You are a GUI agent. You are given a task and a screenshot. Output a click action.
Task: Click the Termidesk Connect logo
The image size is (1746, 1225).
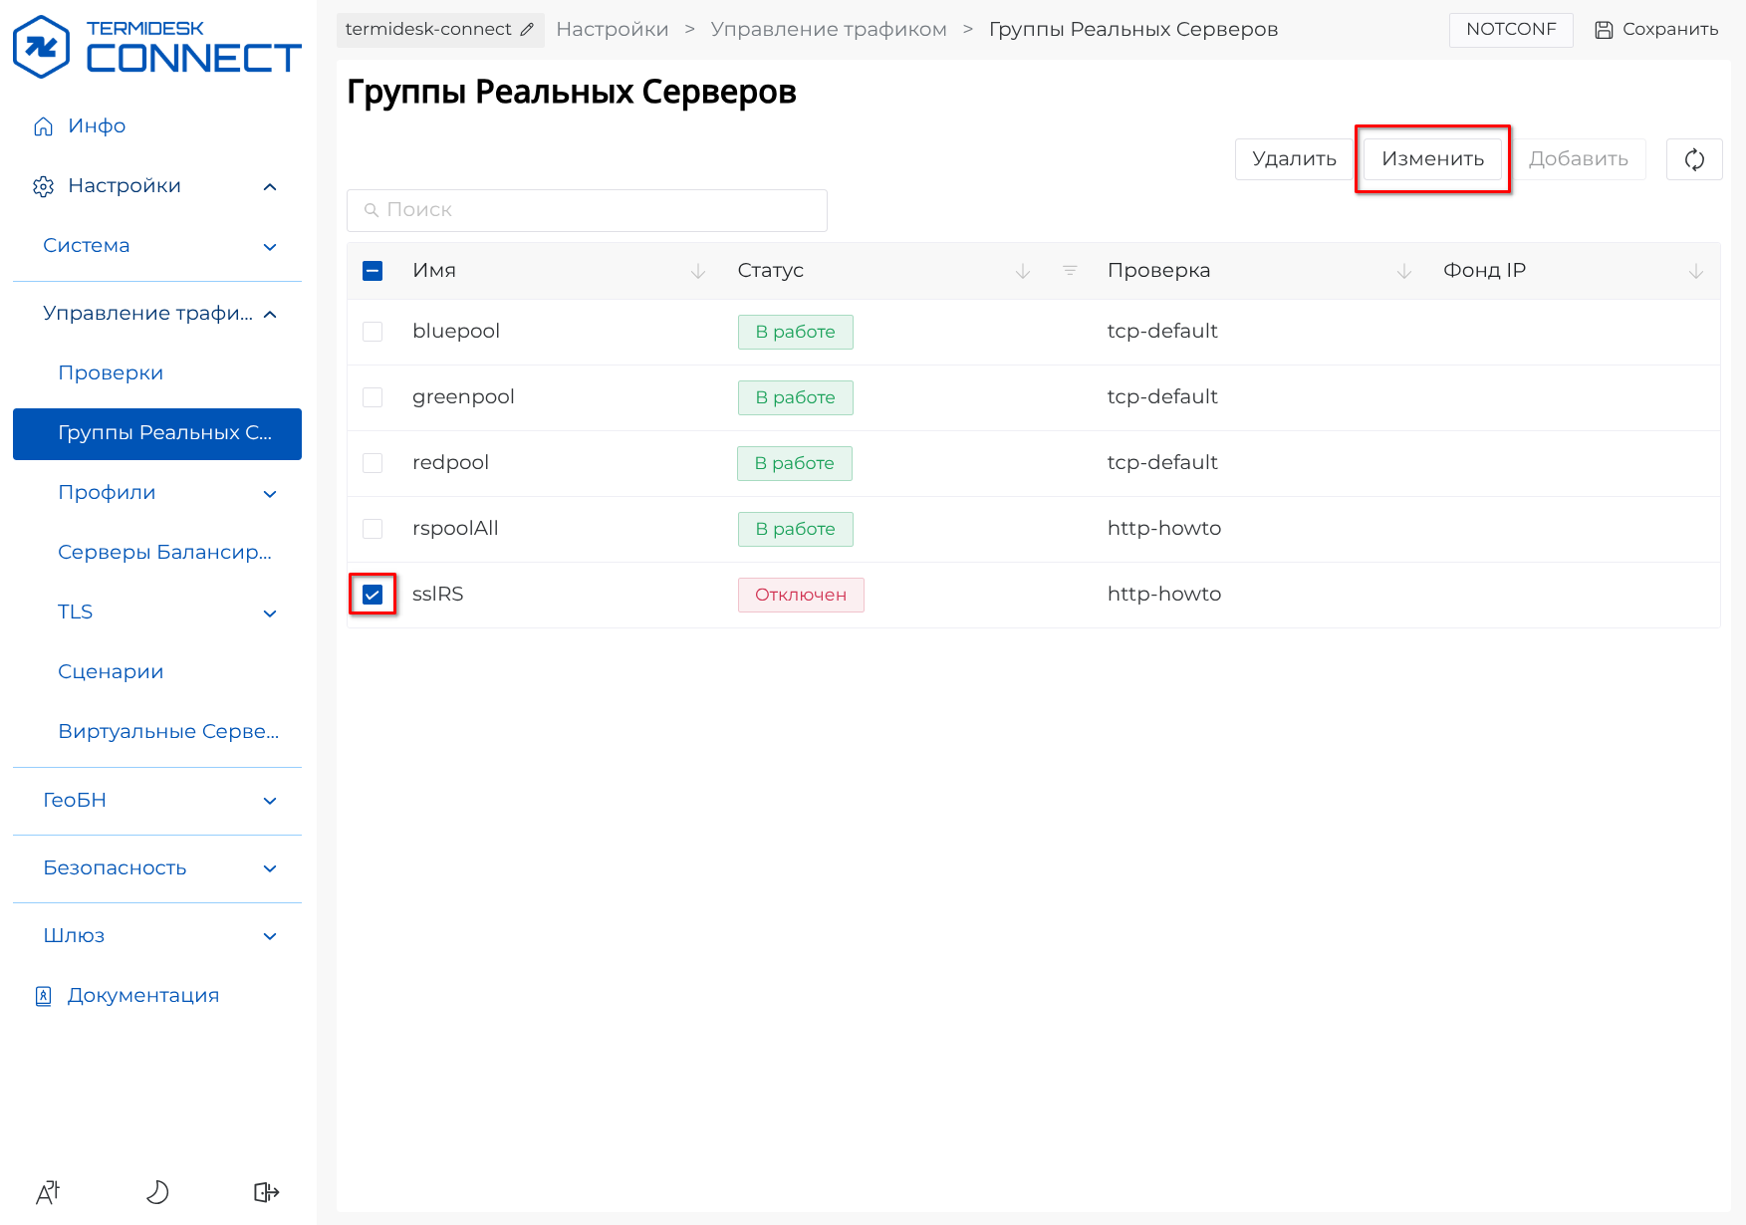pos(156,47)
